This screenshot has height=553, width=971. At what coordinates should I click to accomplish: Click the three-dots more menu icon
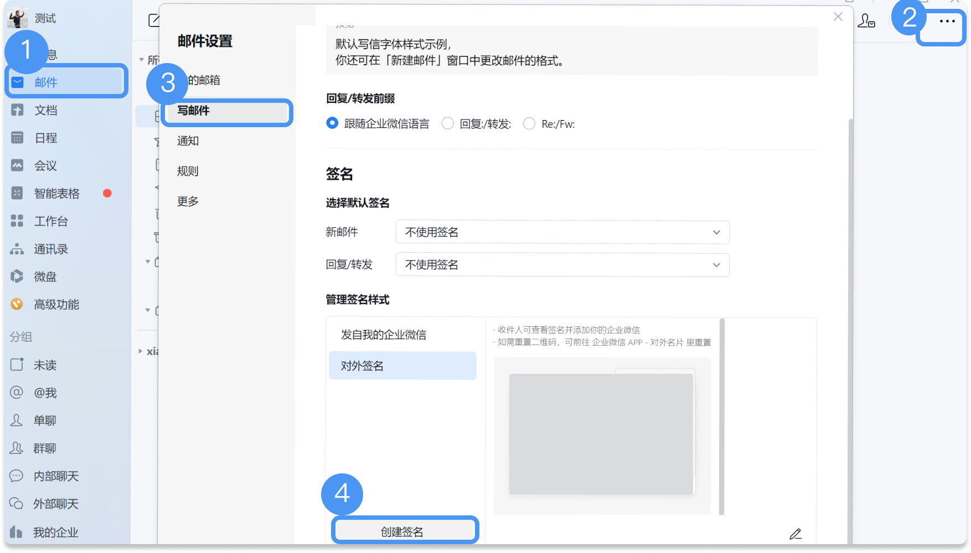coord(947,21)
